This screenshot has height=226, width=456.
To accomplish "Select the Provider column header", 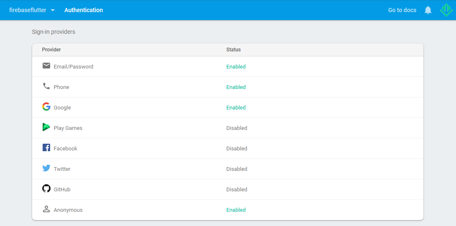I will point(51,50).
